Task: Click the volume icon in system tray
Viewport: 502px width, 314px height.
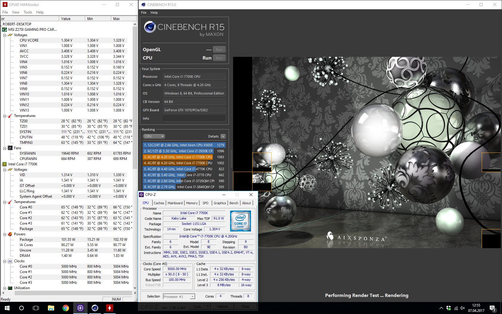Action: click(x=463, y=308)
